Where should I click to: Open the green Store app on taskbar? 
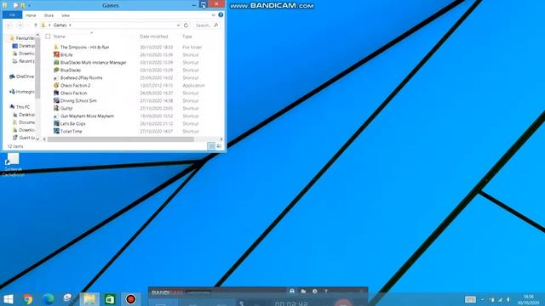click(110, 299)
